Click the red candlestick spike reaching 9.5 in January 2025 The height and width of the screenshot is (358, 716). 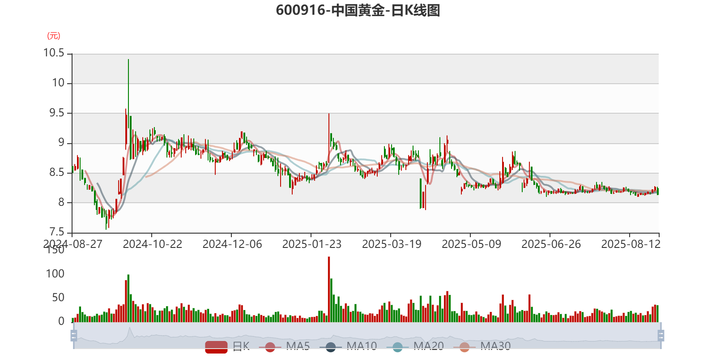[x=329, y=139]
